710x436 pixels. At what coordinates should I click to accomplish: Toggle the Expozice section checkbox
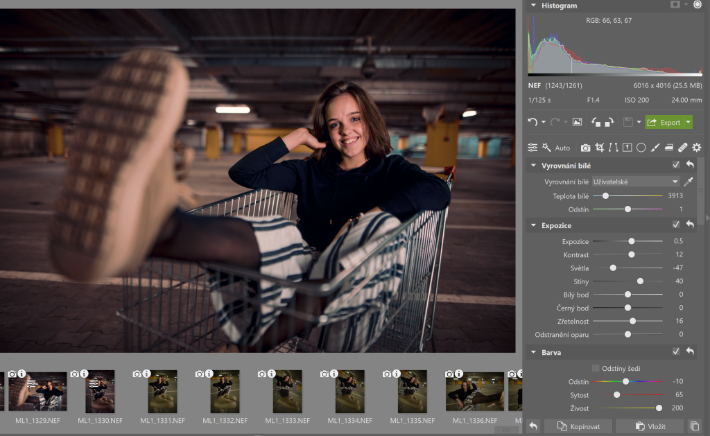tap(676, 225)
